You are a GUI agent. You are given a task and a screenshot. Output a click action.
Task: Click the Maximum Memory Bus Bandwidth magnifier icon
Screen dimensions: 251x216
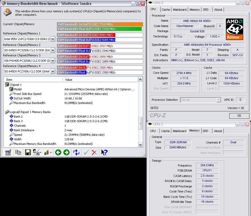(x=11, y=144)
